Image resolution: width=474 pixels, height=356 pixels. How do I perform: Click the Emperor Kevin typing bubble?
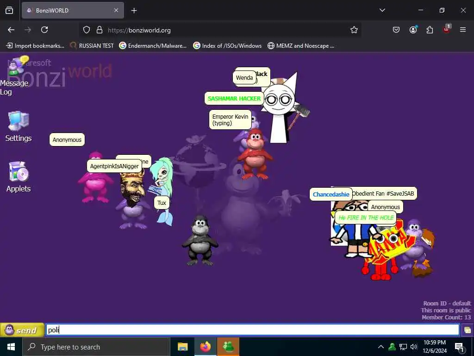pyautogui.click(x=230, y=120)
